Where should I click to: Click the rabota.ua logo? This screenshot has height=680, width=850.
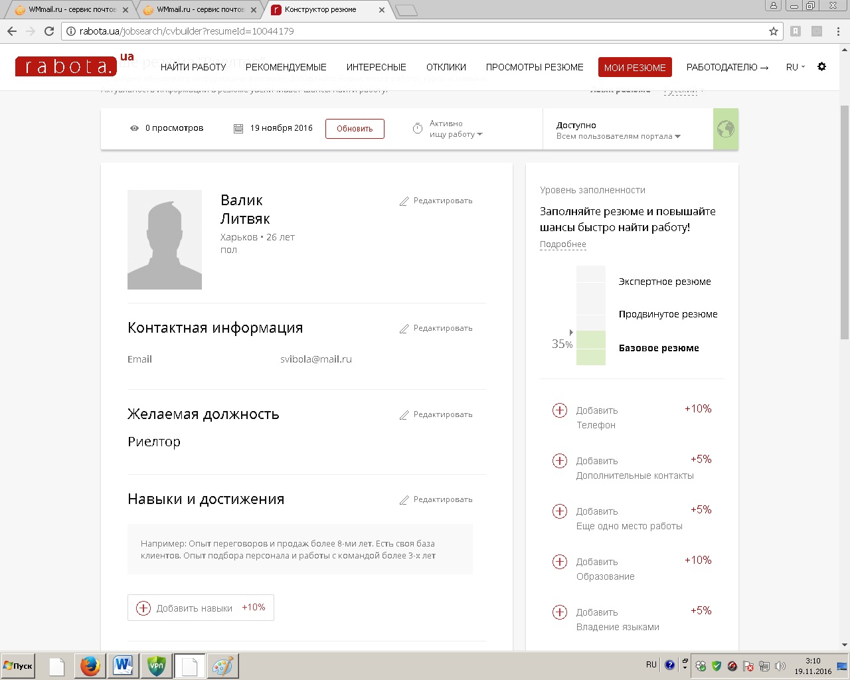(66, 66)
